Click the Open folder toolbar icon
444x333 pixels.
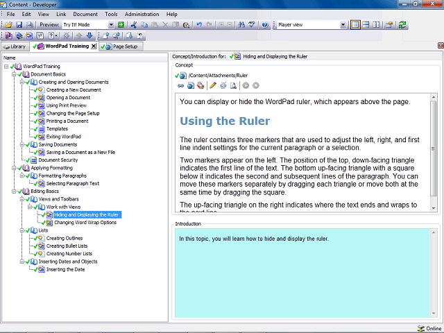coord(8,25)
